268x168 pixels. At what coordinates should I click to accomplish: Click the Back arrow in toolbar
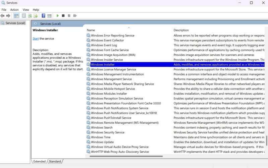click(3, 16)
